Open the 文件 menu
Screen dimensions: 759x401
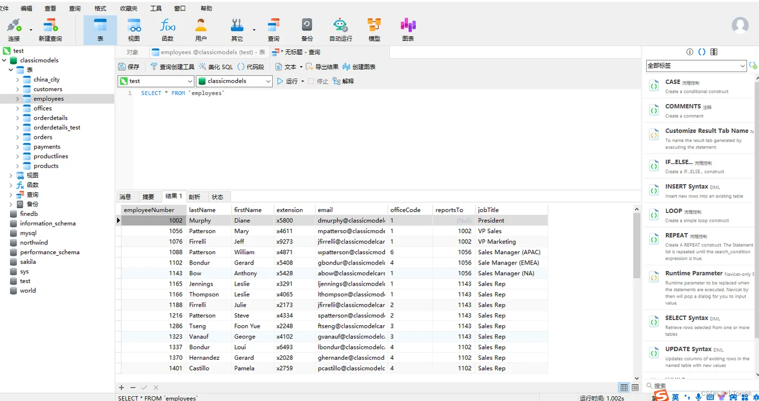click(4, 8)
